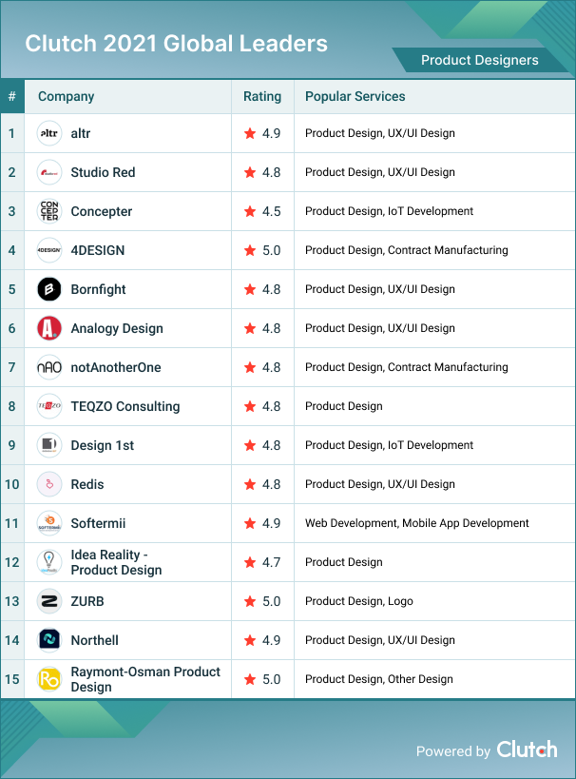Click the ZURB logo icon
This screenshot has width=576, height=779.
(49, 601)
